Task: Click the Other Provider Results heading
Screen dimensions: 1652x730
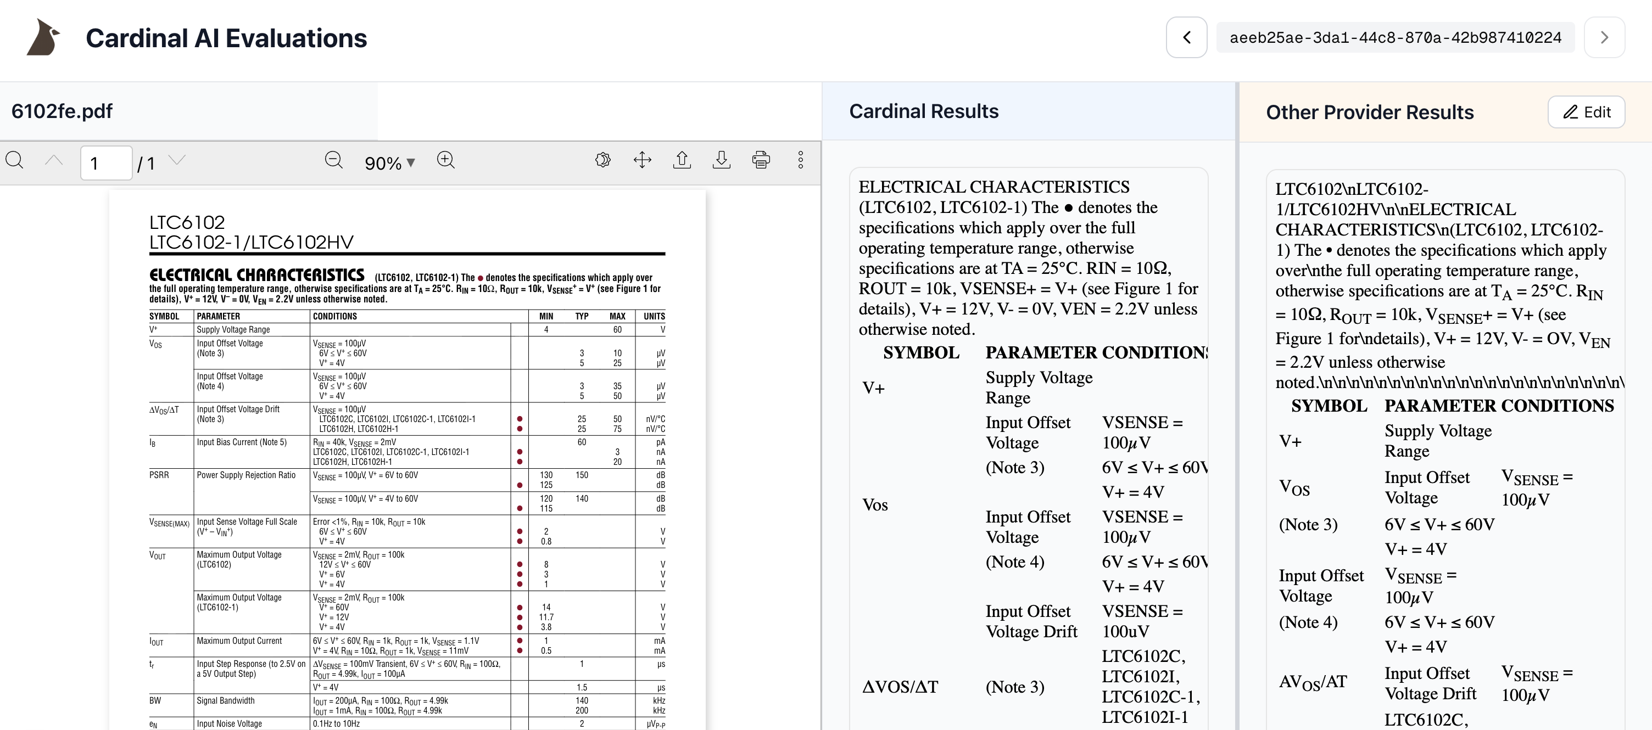Action: (1370, 112)
